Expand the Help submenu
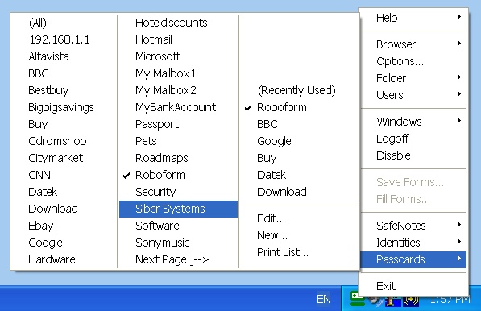Viewport: 481px width, 311px height. pyautogui.click(x=413, y=18)
